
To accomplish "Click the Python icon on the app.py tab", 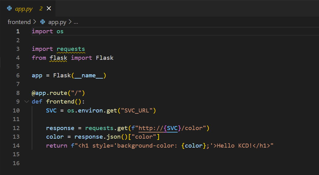I will point(10,9).
